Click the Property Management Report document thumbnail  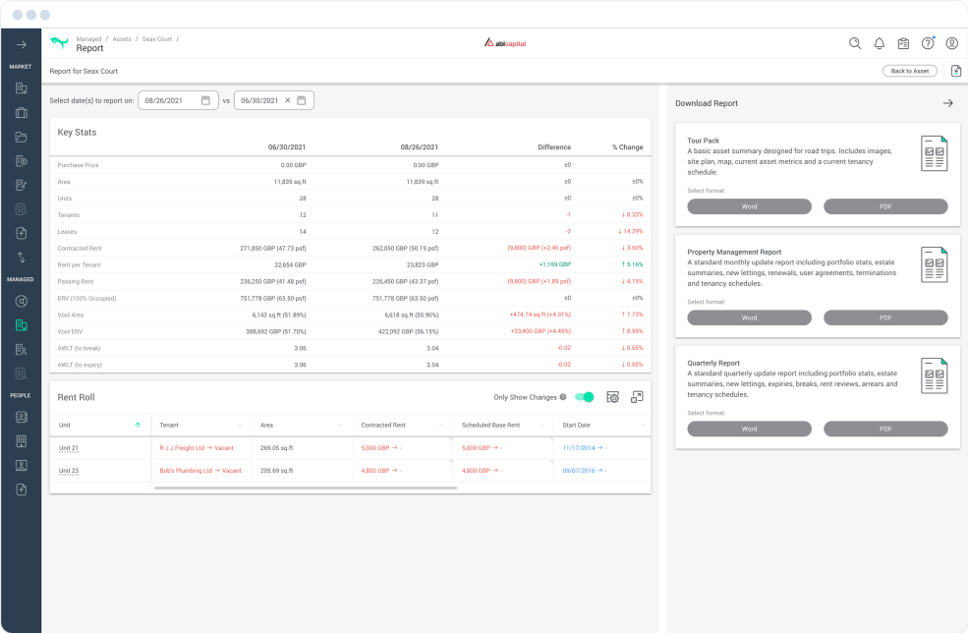pos(934,264)
